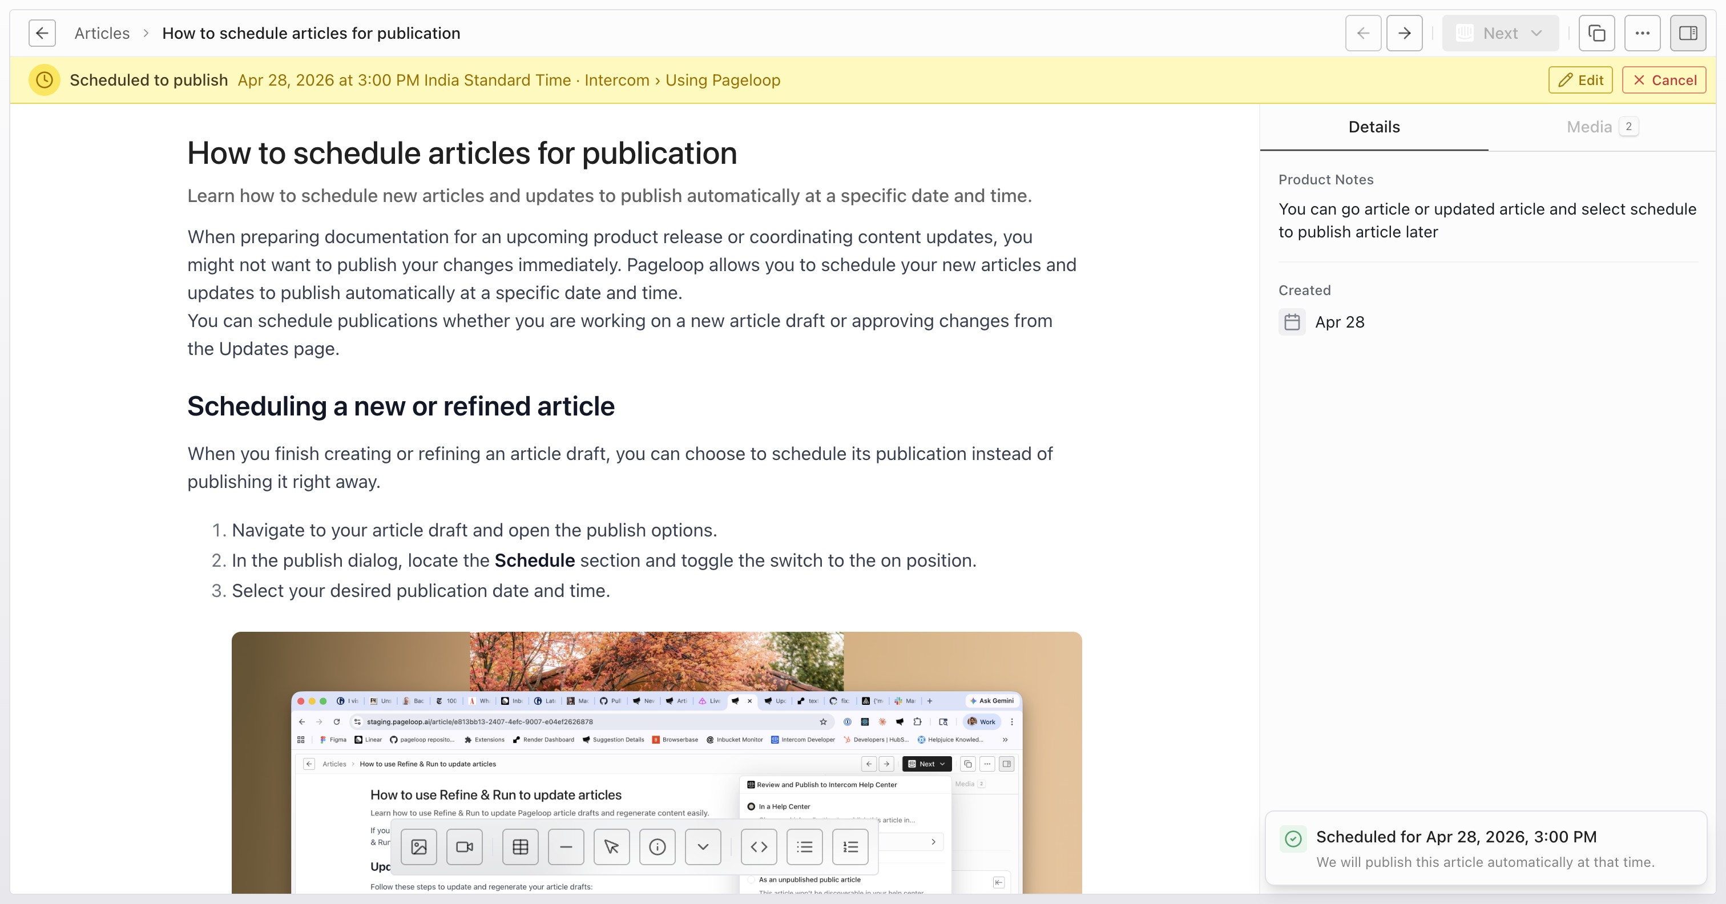Click the back arrow button beside Articles
The height and width of the screenshot is (904, 1726).
[x=42, y=33]
